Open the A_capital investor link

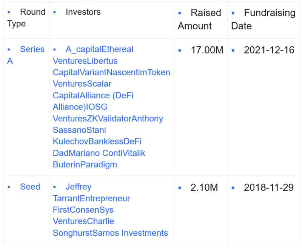(x=82, y=49)
